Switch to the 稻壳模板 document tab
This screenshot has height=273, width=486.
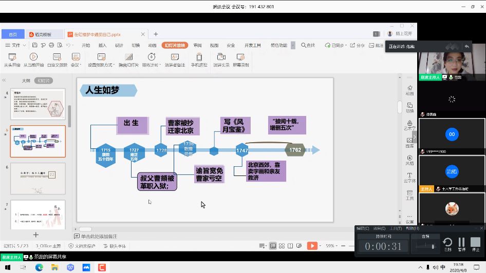(40, 34)
